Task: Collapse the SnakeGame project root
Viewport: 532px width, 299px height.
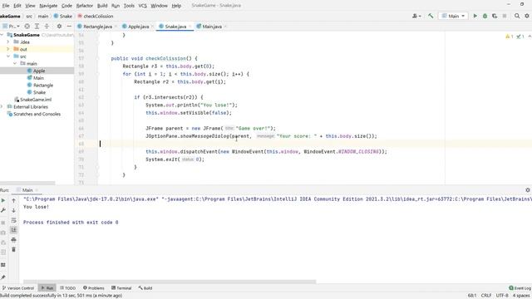Action: (2, 35)
